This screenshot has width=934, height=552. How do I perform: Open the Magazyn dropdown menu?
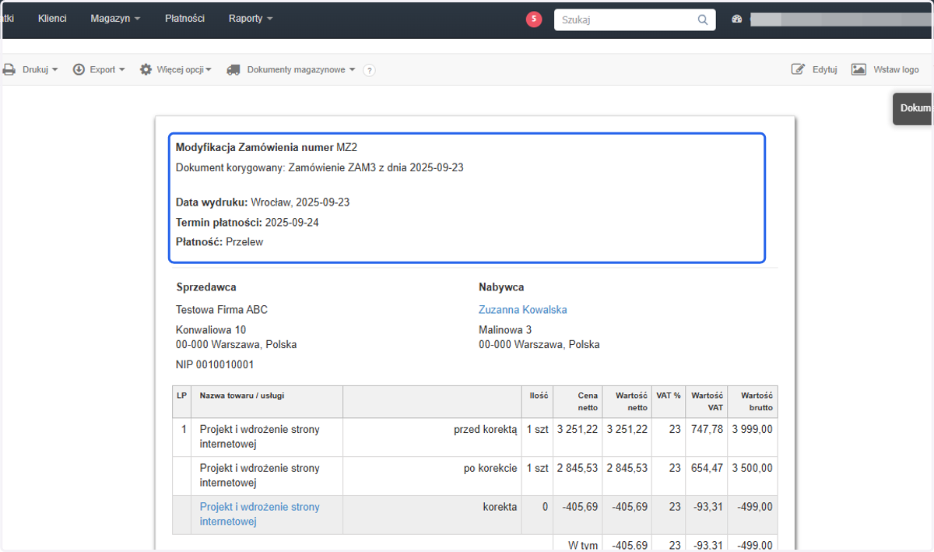pyautogui.click(x=115, y=19)
